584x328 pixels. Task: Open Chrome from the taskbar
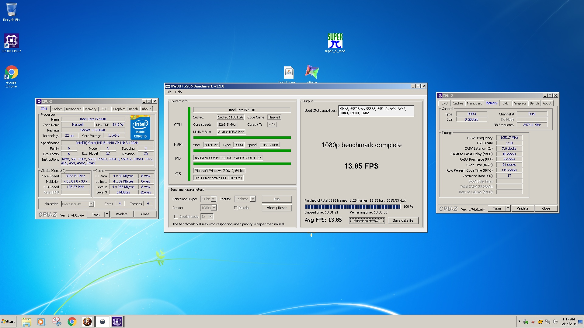[72, 322]
